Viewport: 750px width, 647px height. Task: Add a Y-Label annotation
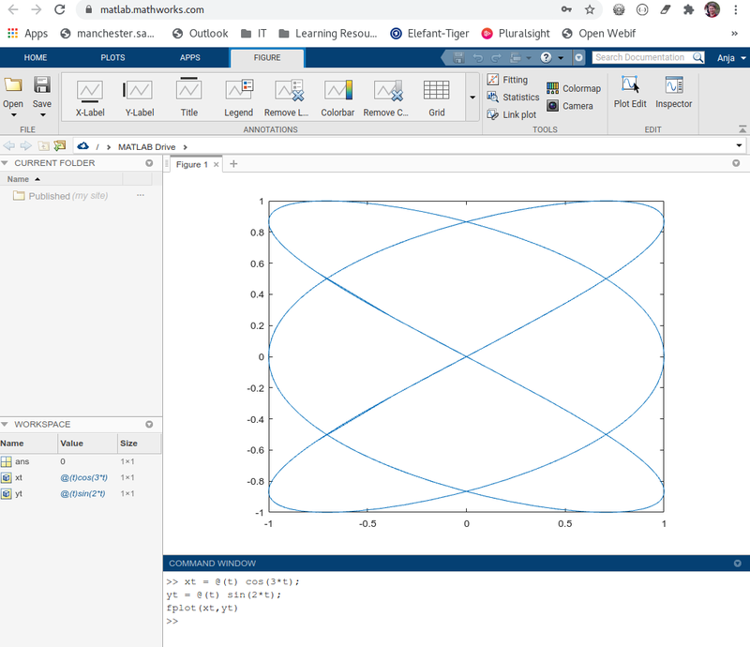139,97
